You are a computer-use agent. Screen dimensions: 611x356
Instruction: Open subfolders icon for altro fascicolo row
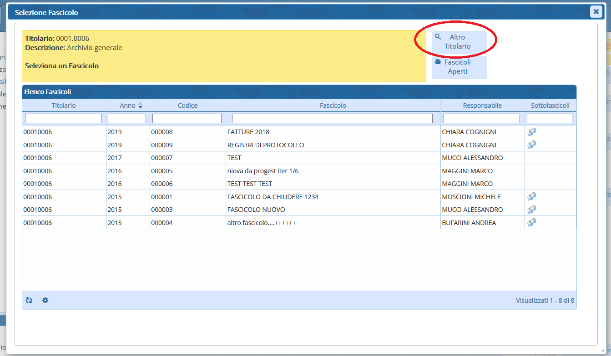pyautogui.click(x=531, y=222)
